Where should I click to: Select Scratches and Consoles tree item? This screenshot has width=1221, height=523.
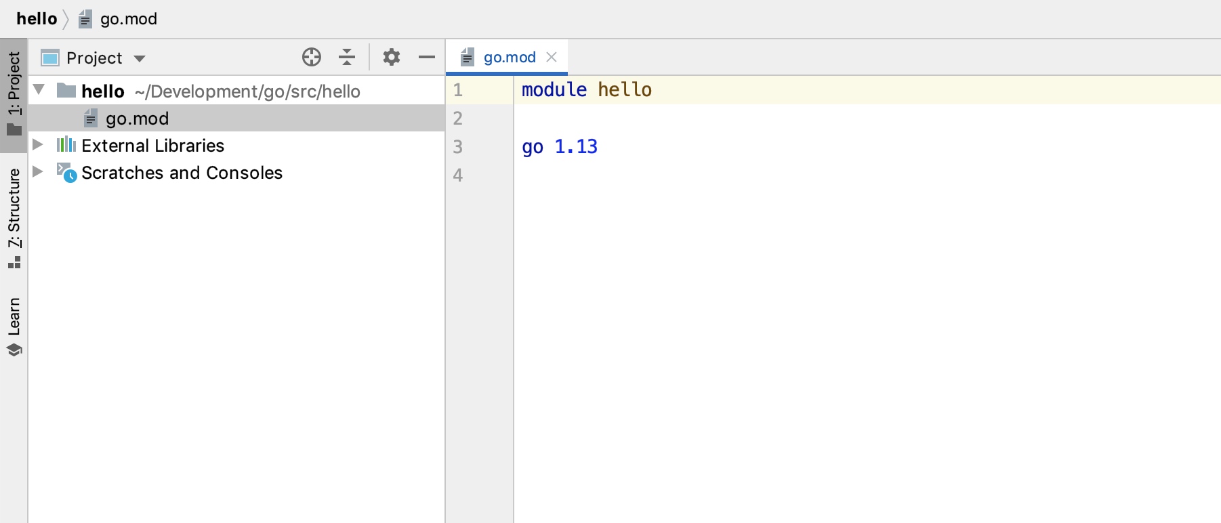pos(182,173)
